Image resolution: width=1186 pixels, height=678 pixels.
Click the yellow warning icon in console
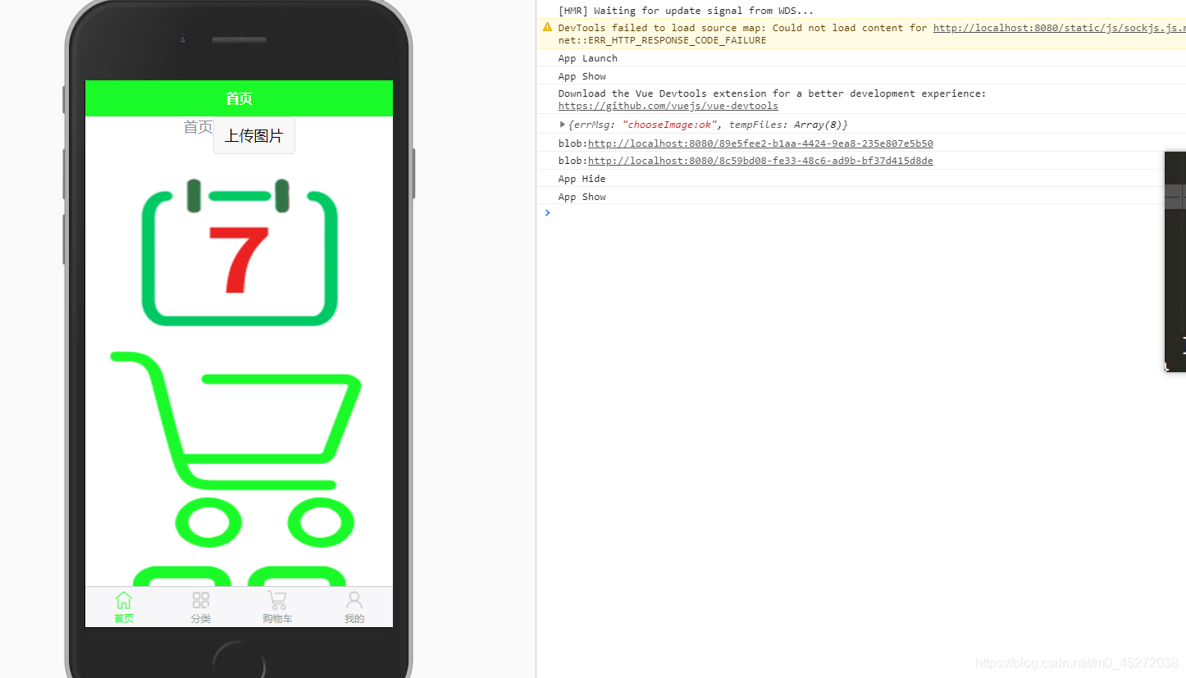click(x=547, y=27)
